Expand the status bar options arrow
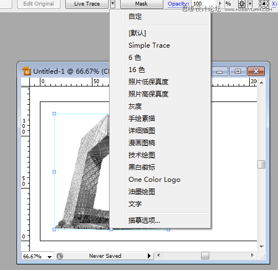Screen dimensions: 278x270 pos(150,256)
